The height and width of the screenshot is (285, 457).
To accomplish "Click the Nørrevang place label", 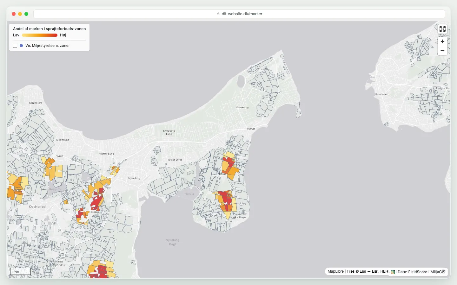I will [x=242, y=107].
